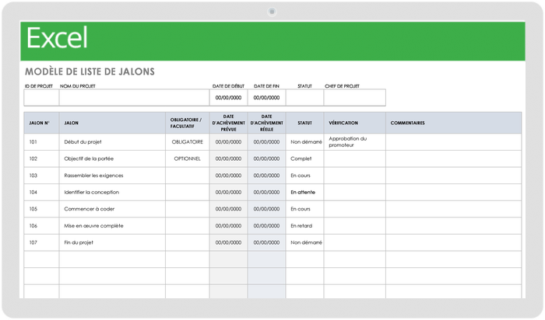545x320 pixels.
Task: Click 'Non démarré' status in row 107
Action: tap(304, 242)
